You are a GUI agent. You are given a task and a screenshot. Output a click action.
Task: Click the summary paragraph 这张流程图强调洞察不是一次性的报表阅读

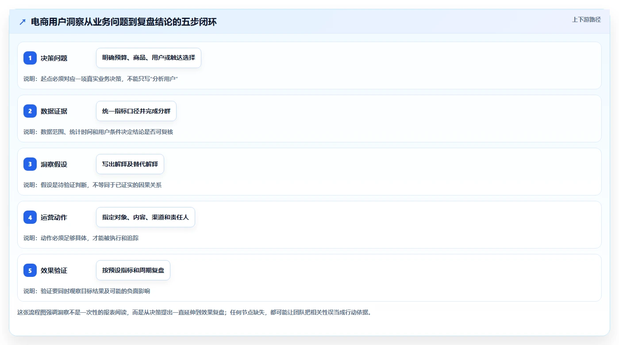[x=194, y=312]
